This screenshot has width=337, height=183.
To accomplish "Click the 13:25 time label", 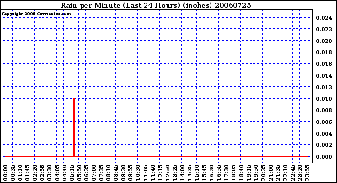I will tap(174, 173).
